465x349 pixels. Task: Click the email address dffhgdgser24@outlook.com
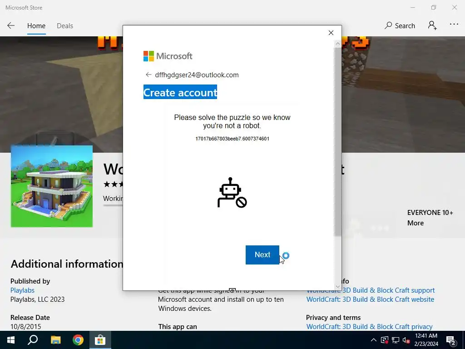(197, 75)
